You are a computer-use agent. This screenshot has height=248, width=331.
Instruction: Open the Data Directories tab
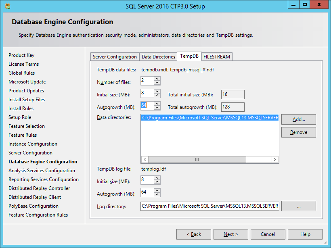pyautogui.click(x=158, y=57)
